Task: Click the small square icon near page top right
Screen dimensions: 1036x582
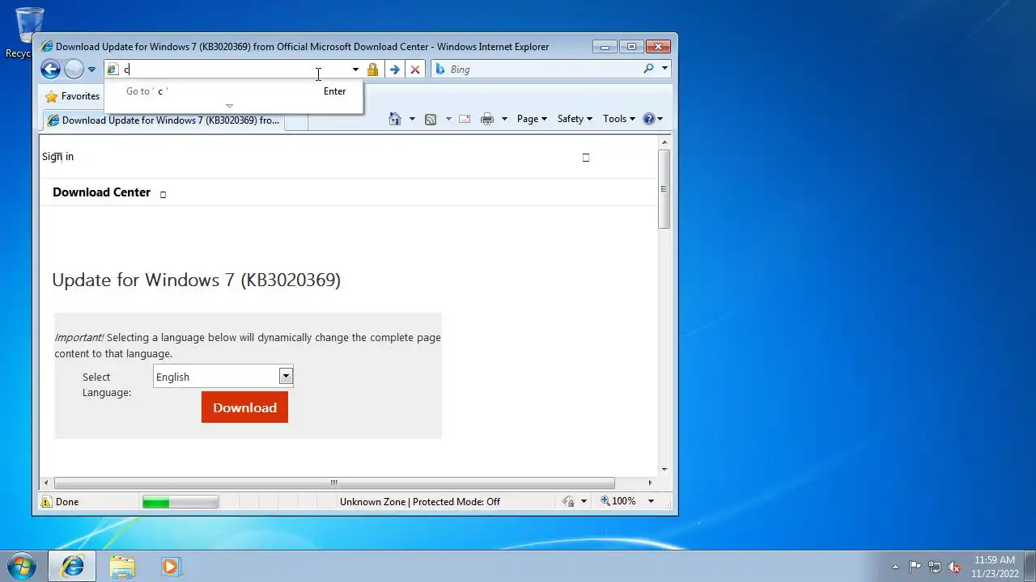Action: [586, 158]
